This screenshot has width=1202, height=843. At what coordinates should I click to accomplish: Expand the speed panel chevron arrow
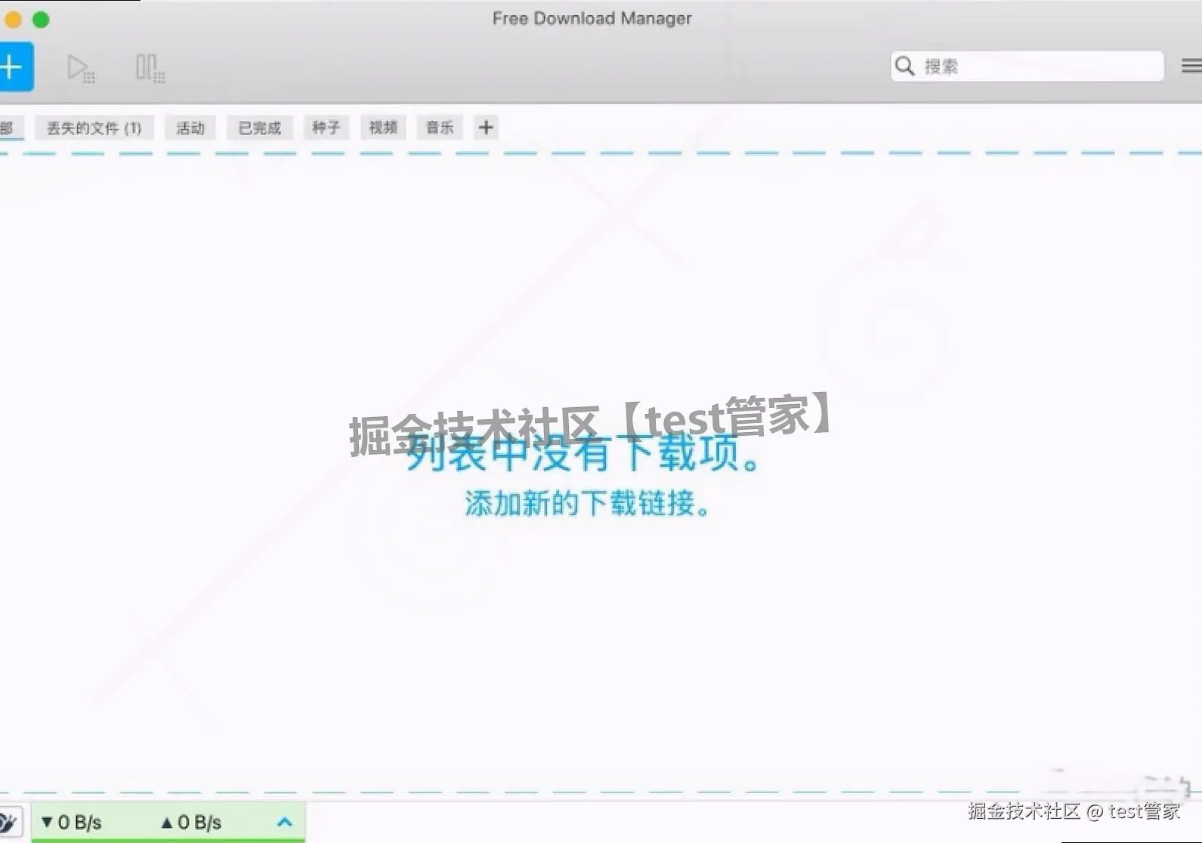click(285, 822)
